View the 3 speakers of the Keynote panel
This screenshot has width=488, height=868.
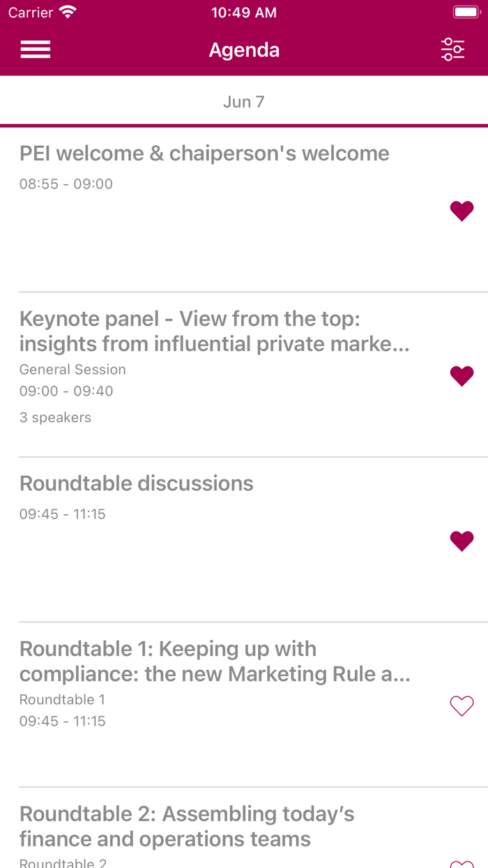[55, 417]
